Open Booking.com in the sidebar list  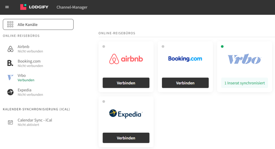pos(30,64)
